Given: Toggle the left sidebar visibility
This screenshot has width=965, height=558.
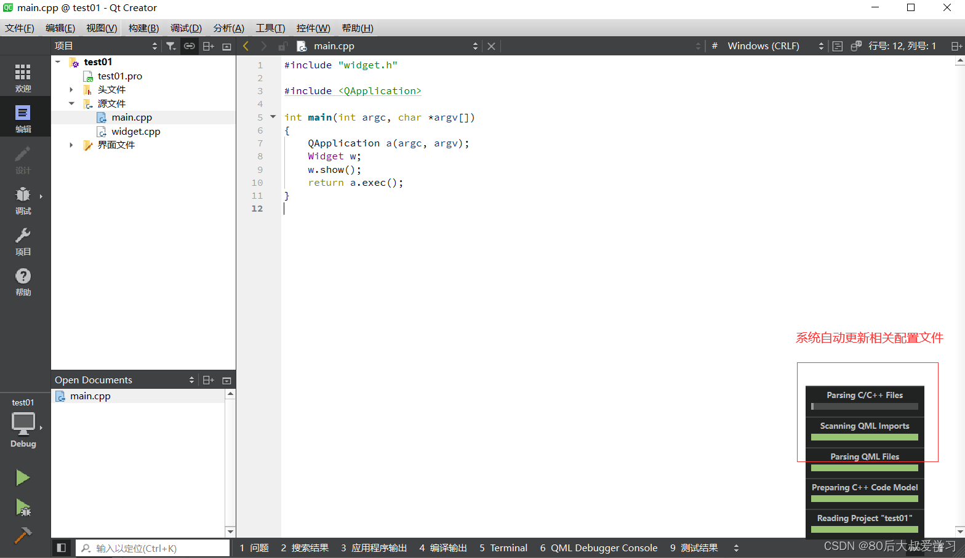Looking at the screenshot, I should pyautogui.click(x=61, y=548).
